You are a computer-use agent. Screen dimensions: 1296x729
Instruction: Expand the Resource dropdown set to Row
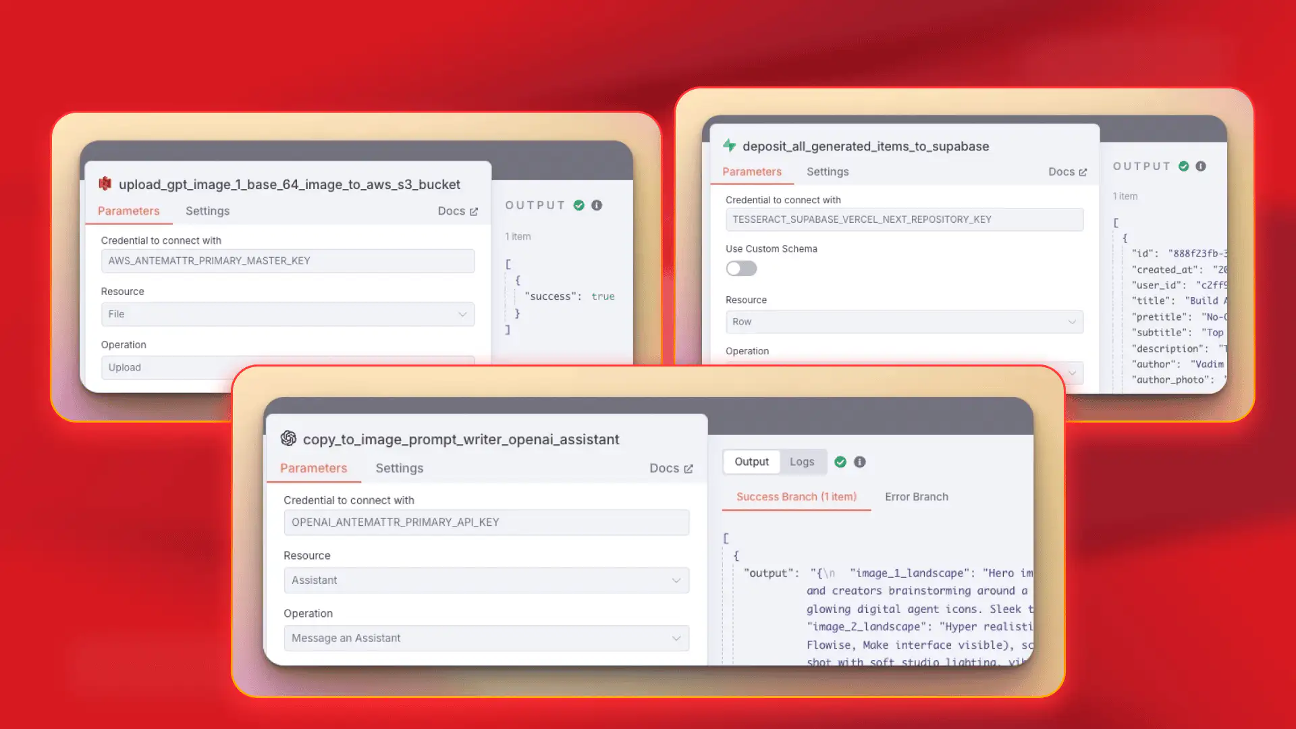(904, 322)
